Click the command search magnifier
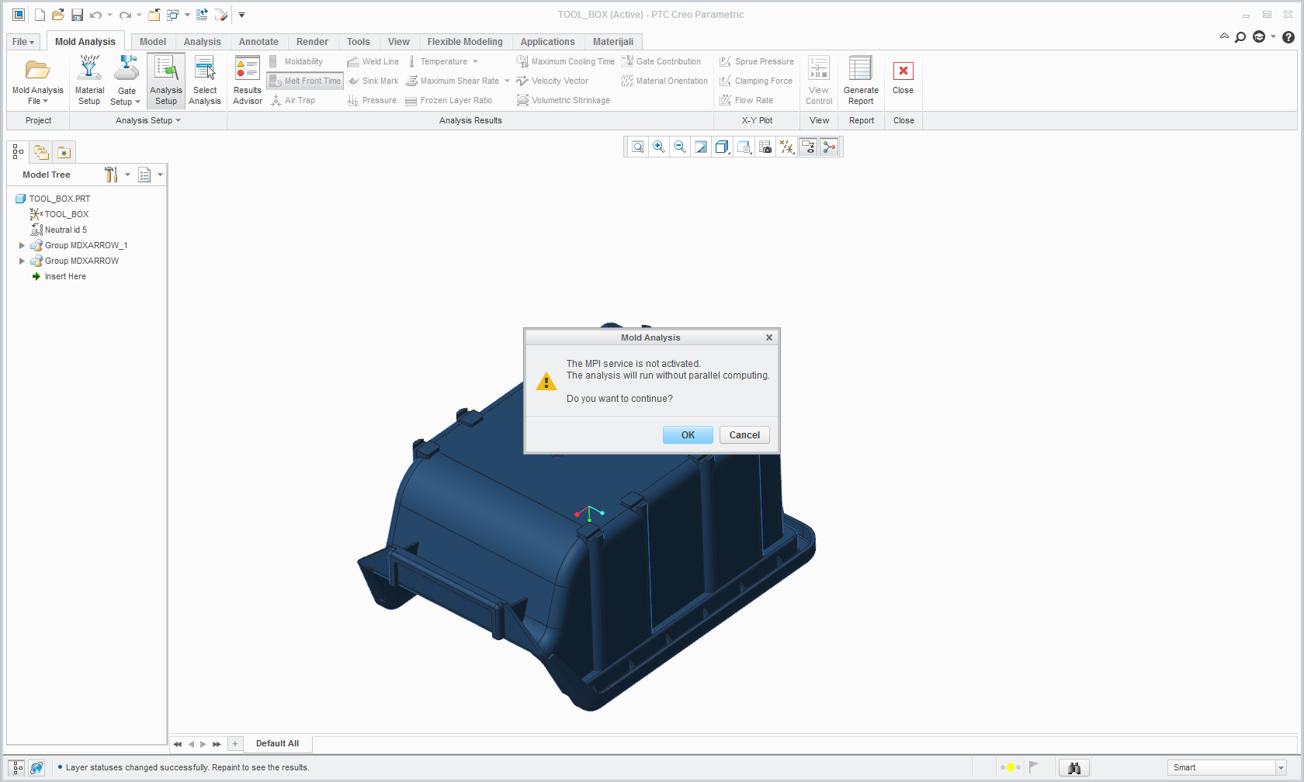The height and width of the screenshot is (782, 1304). [1240, 37]
